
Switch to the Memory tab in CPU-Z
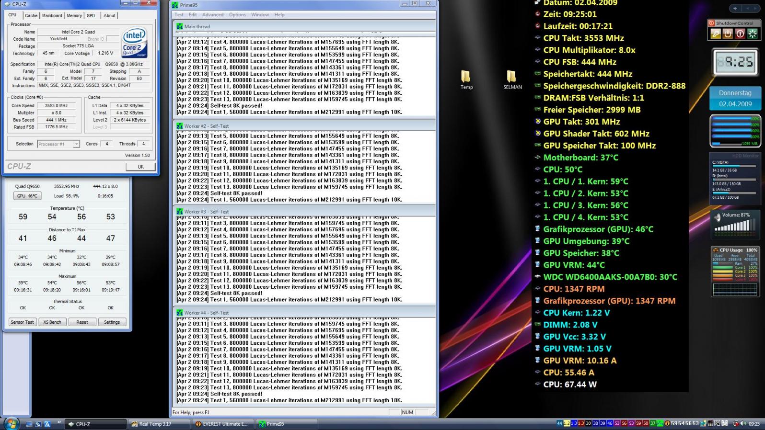pyautogui.click(x=74, y=15)
